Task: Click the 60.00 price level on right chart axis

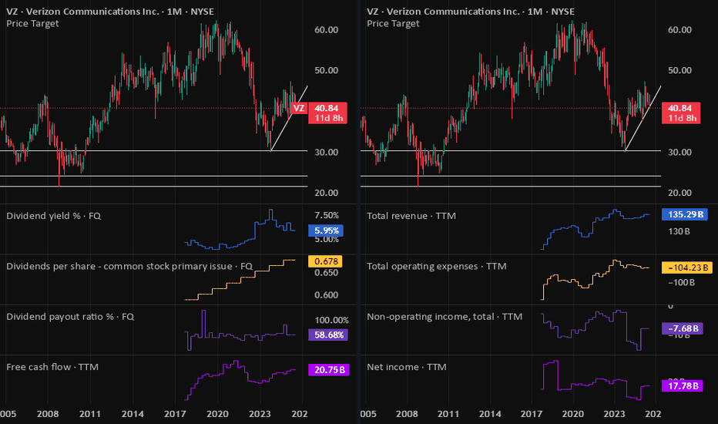Action: 679,30
